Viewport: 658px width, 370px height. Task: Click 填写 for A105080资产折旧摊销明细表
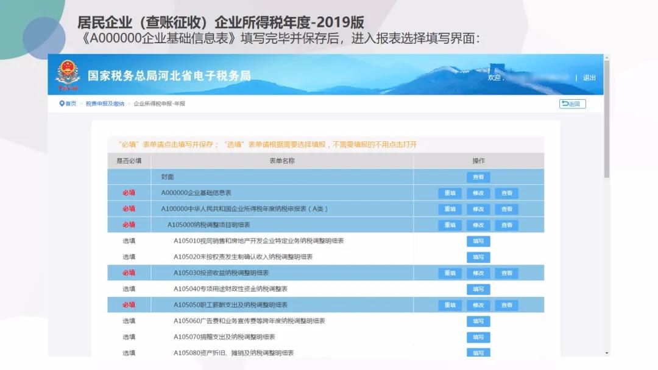coord(478,352)
